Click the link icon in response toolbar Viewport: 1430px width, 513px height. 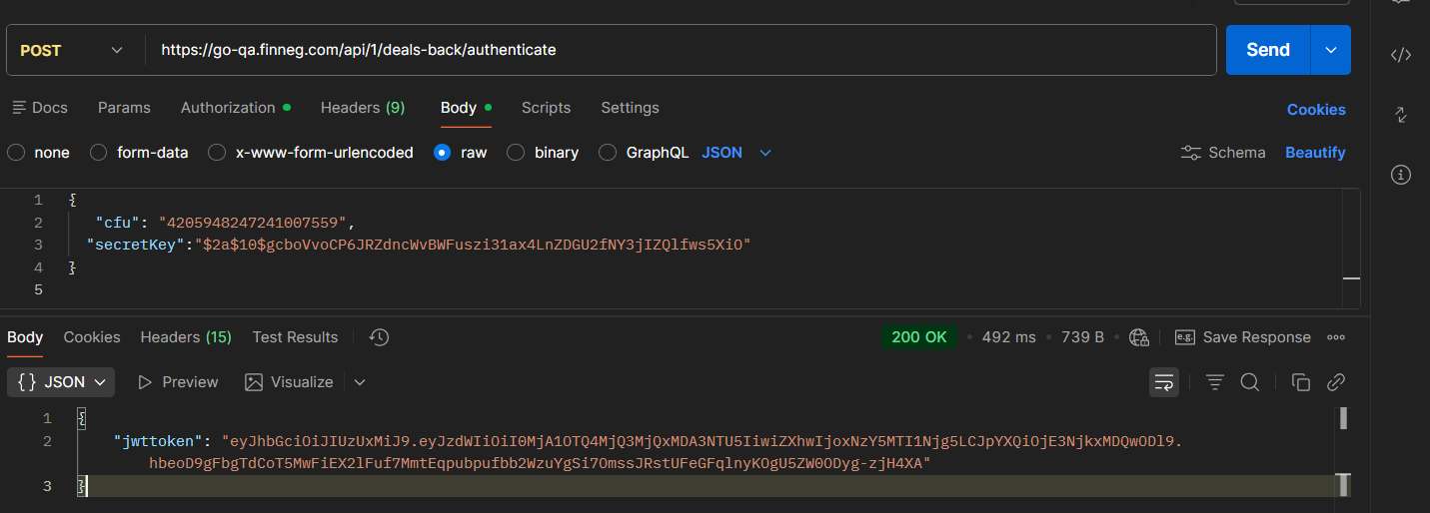[1335, 382]
